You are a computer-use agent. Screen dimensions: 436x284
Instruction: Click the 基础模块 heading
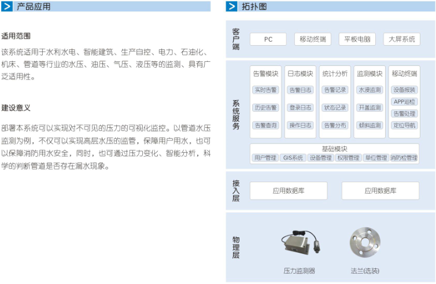pyautogui.click(x=334, y=149)
